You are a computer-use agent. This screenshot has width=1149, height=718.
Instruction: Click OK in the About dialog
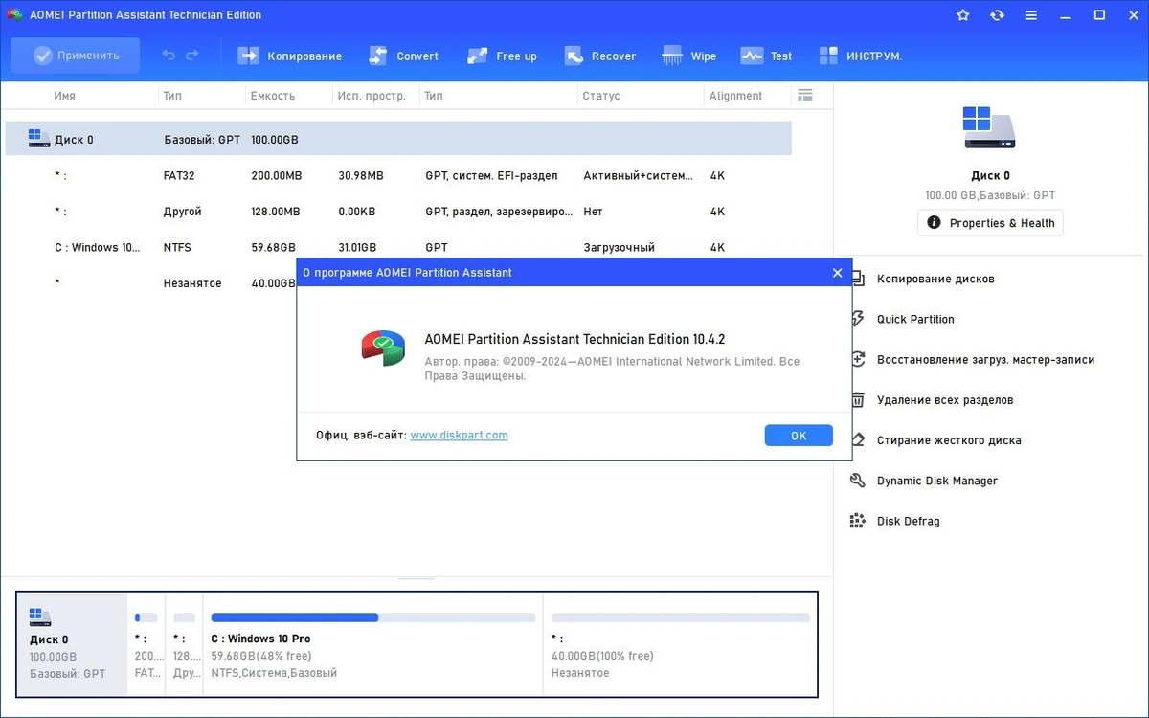click(x=799, y=436)
